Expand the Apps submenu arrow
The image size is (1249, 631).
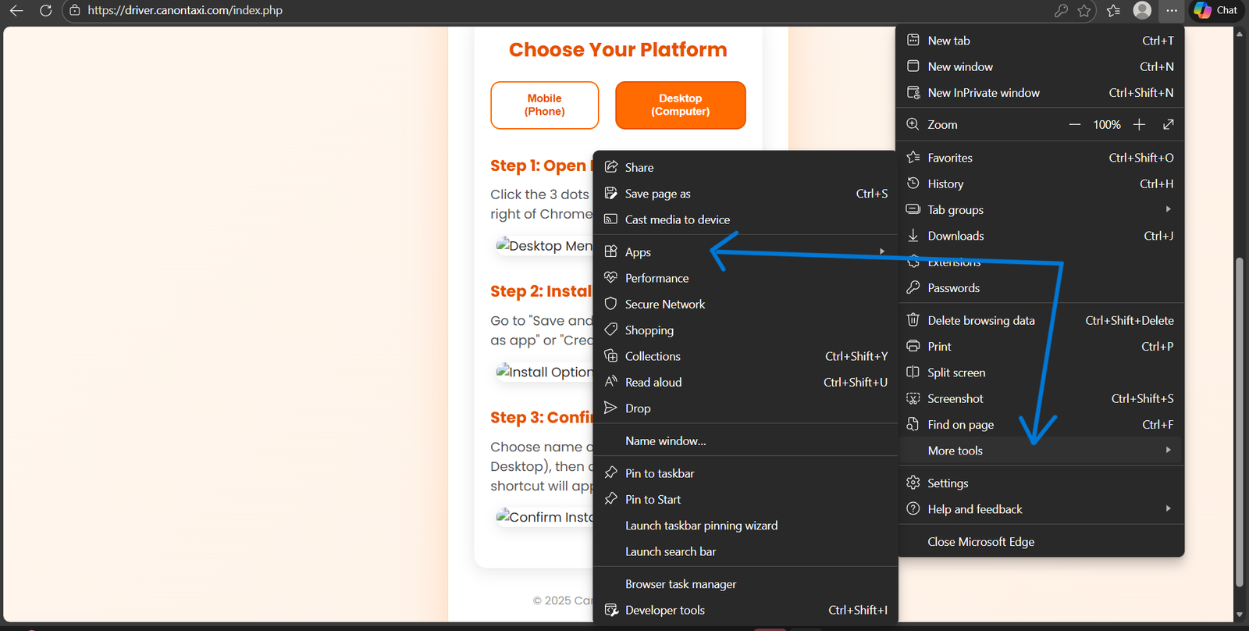pos(882,251)
